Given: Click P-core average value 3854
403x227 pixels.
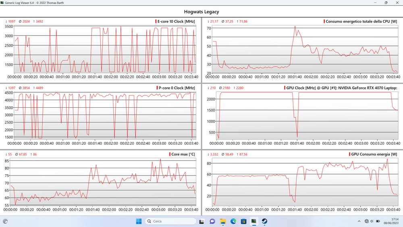Looking at the screenshot, I should pos(26,87).
